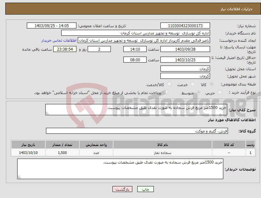Click the جزئیات اطلاعات نیاز header title

(x=237, y=9)
